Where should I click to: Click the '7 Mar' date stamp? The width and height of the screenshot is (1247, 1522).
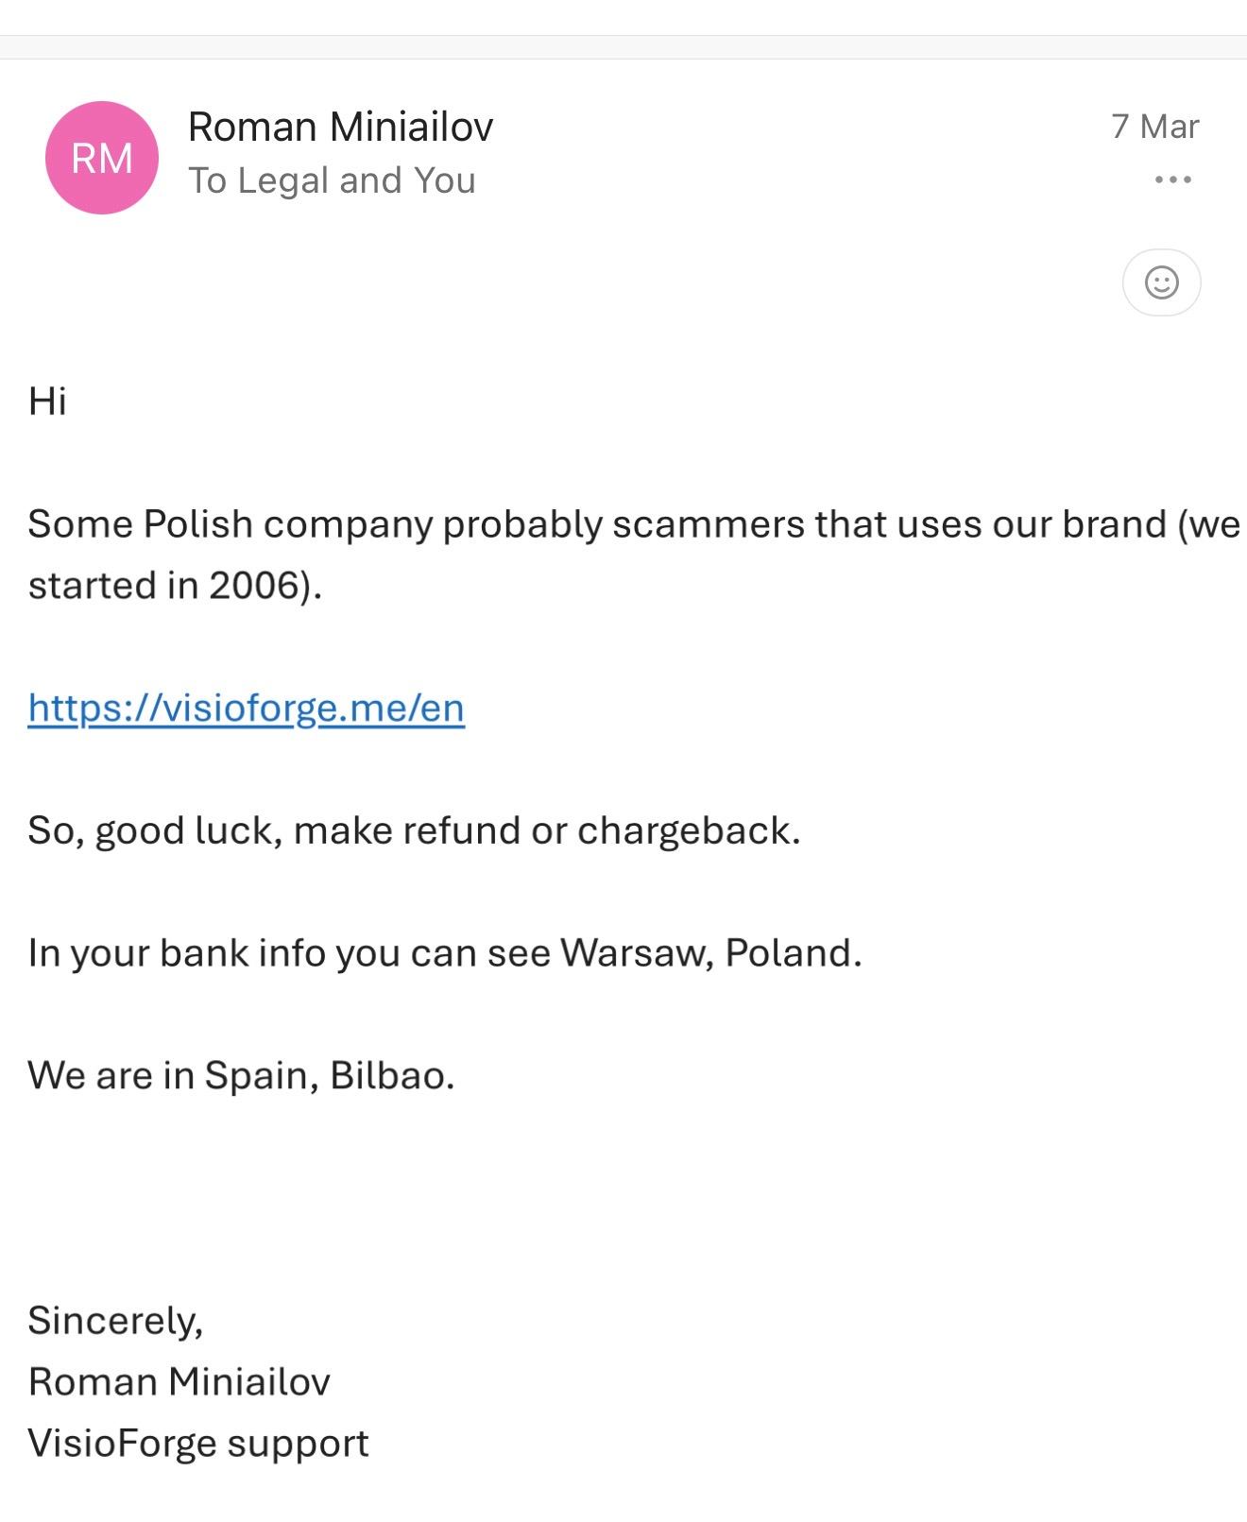click(x=1154, y=127)
